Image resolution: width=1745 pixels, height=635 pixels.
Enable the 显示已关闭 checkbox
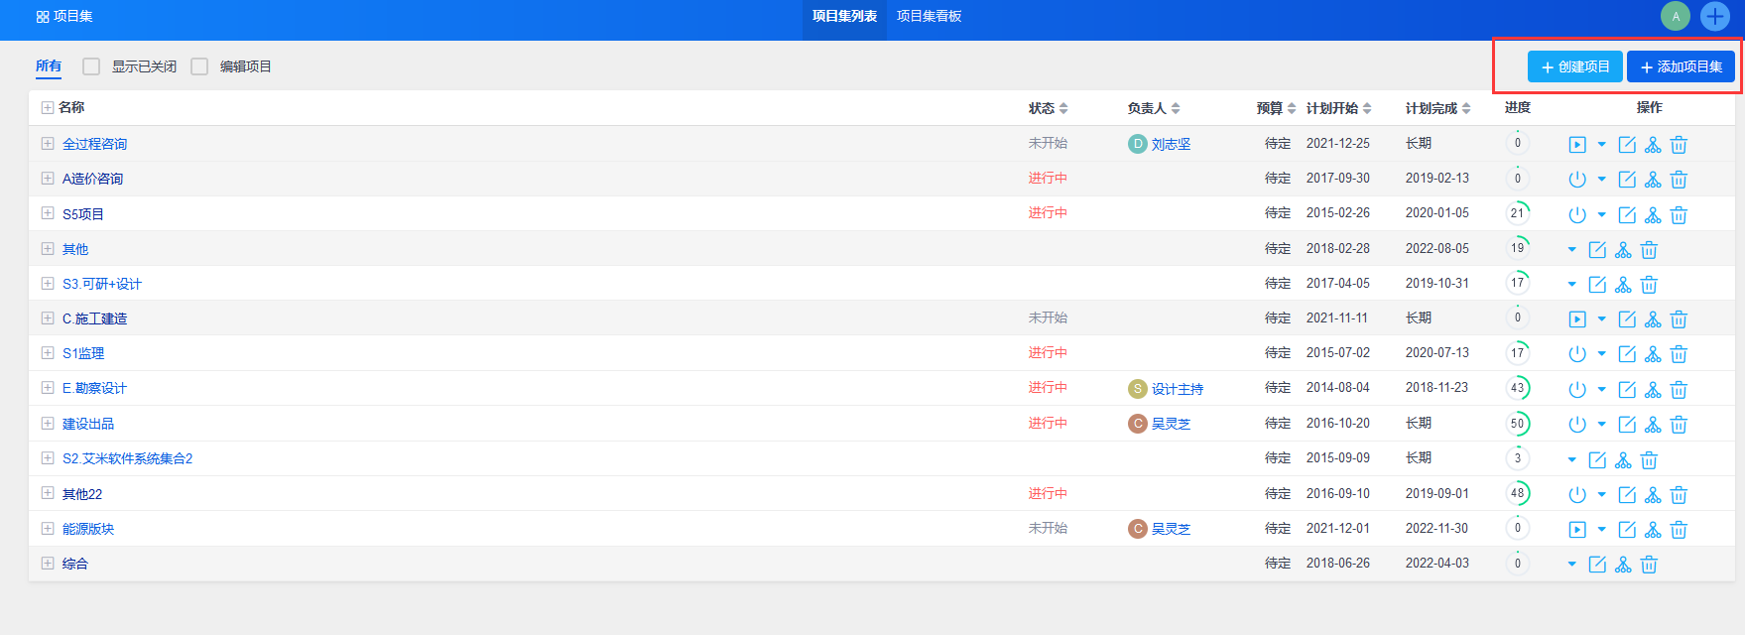pyautogui.click(x=91, y=66)
